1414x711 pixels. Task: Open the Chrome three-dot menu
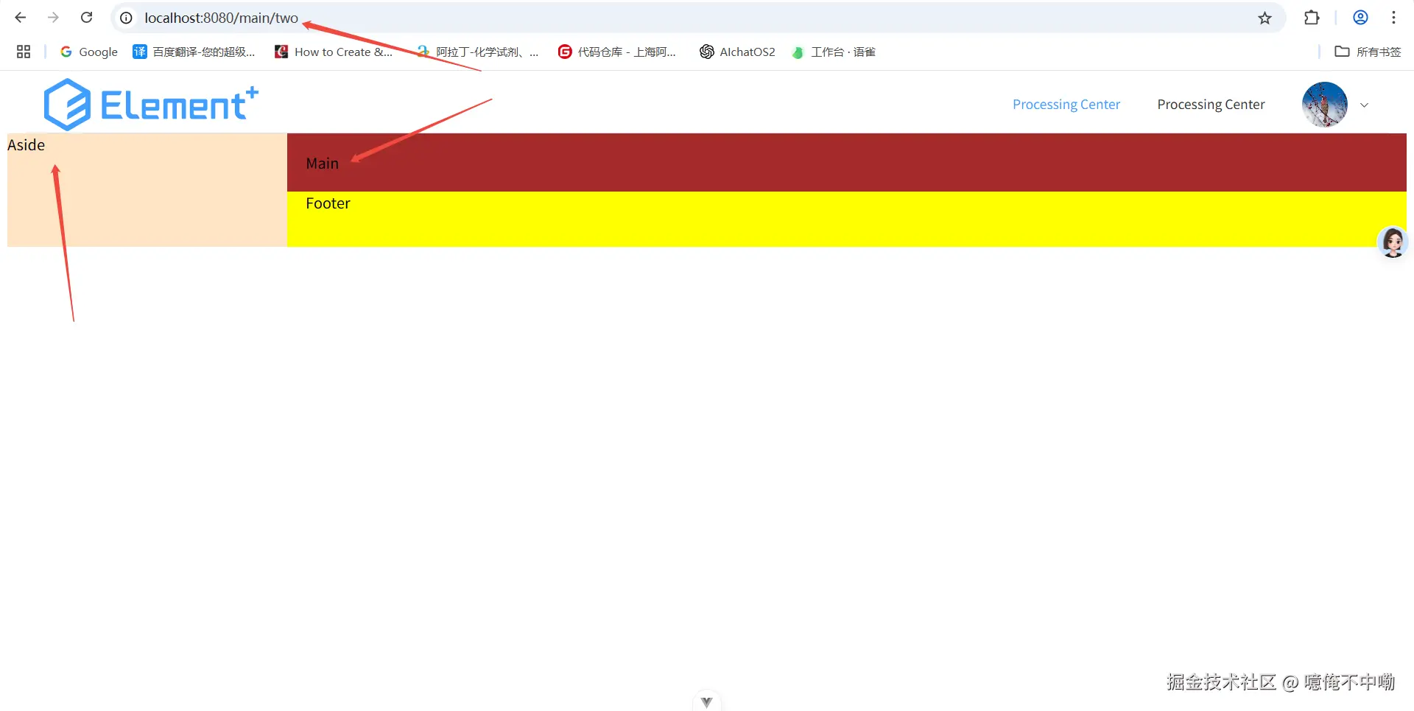(x=1393, y=18)
